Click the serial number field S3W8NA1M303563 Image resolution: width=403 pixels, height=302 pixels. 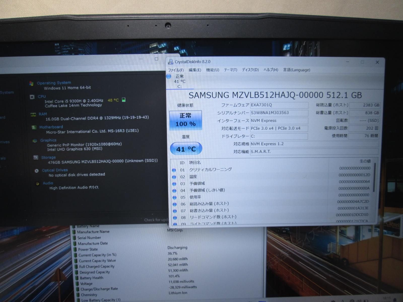coord(279,113)
